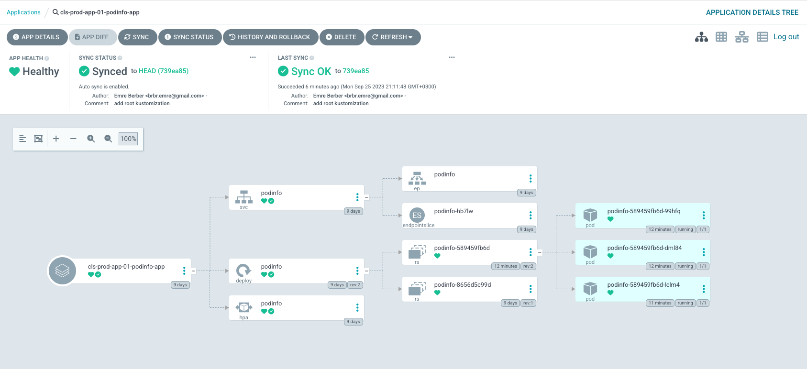Open the REFRESH dropdown button
This screenshot has width=807, height=369.
pos(393,37)
